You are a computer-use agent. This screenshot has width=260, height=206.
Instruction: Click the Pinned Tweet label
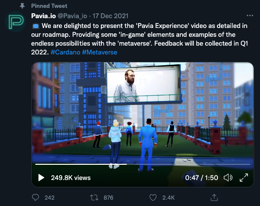pos(49,6)
